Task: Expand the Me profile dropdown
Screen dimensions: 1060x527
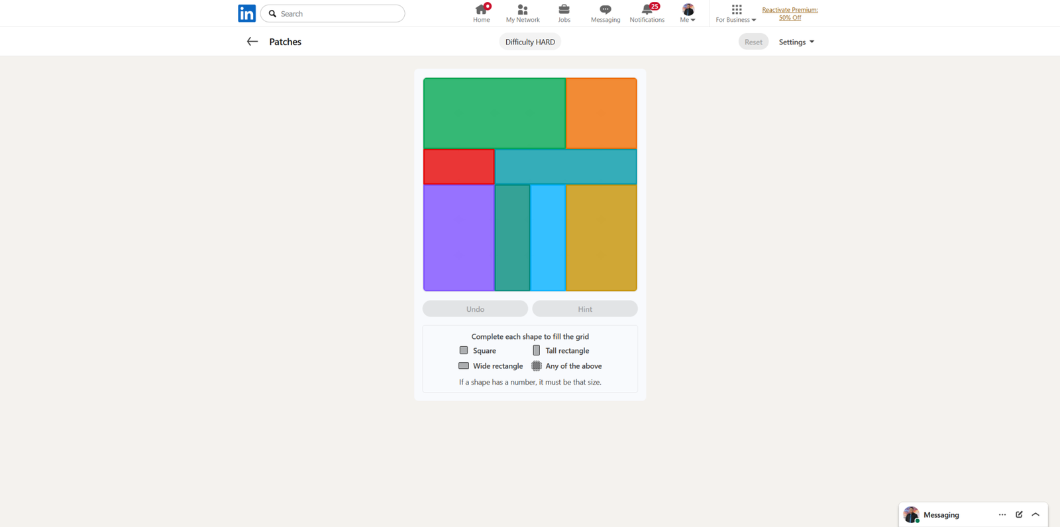Action: (688, 13)
